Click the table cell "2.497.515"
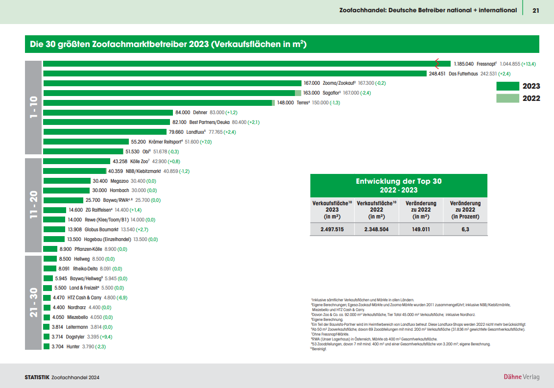554x388 pixels. tap(332, 229)
